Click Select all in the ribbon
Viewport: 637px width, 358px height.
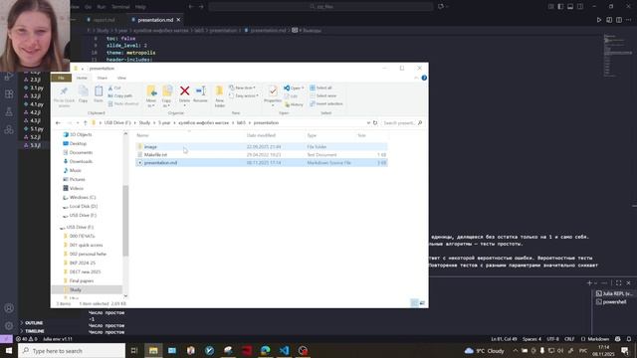320,88
